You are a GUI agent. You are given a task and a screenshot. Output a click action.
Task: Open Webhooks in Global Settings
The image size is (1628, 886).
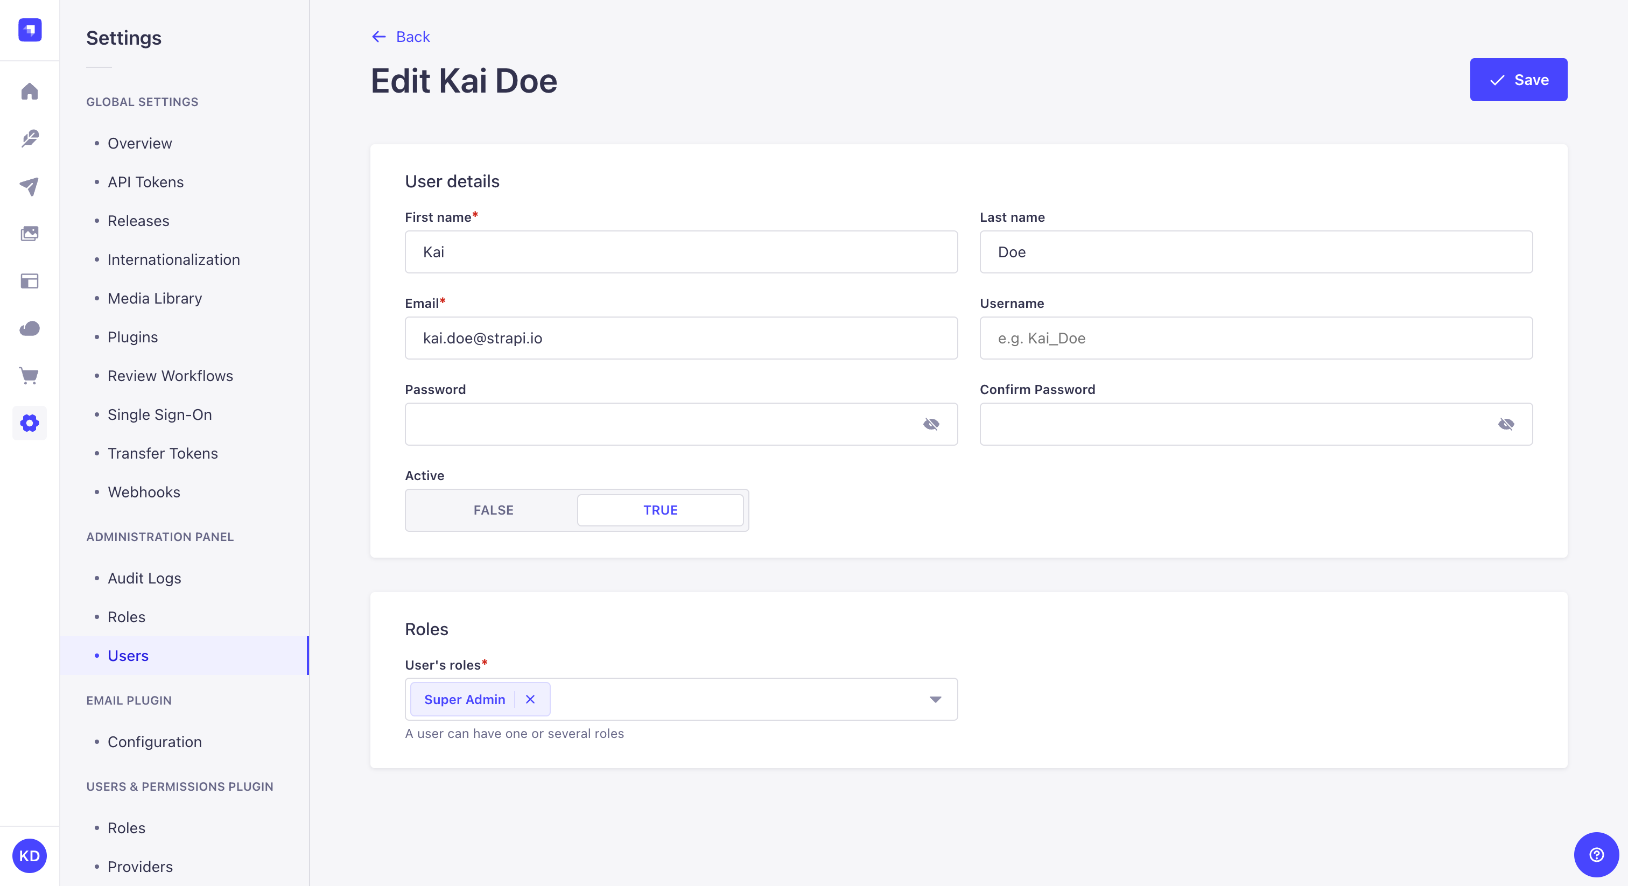[143, 493]
